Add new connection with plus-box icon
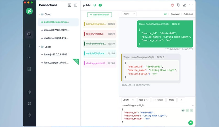Image resolution: width=219 pixels, height=127 pixels. (70, 5)
